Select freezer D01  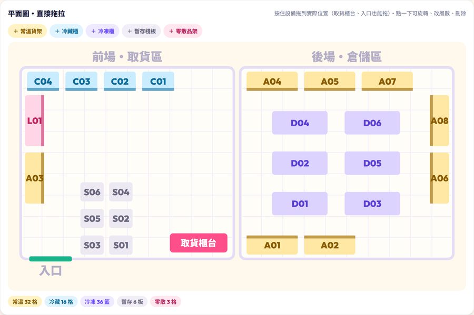tap(300, 204)
